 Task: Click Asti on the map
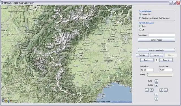(96, 61)
